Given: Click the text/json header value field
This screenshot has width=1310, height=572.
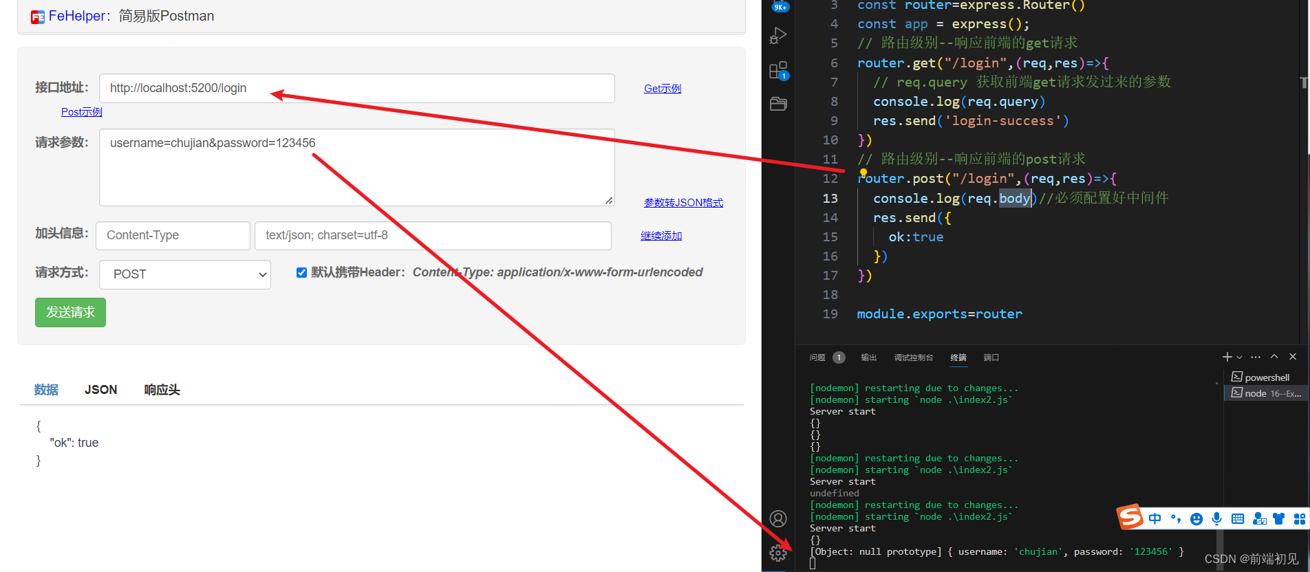Looking at the screenshot, I should point(433,236).
